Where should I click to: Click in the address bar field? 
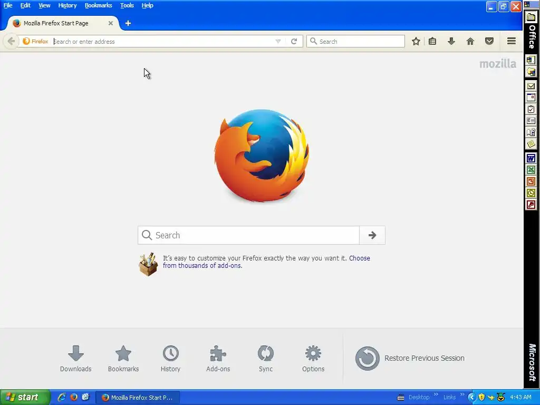tap(163, 41)
